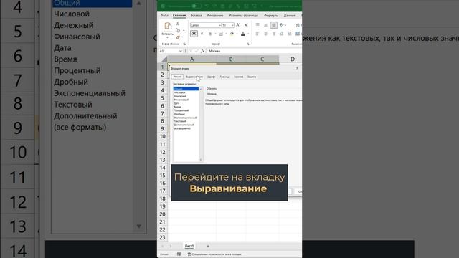Screen dimensions: 459x258
Task: Open the Name Box dropdown arrow
Action: [x=181, y=51]
